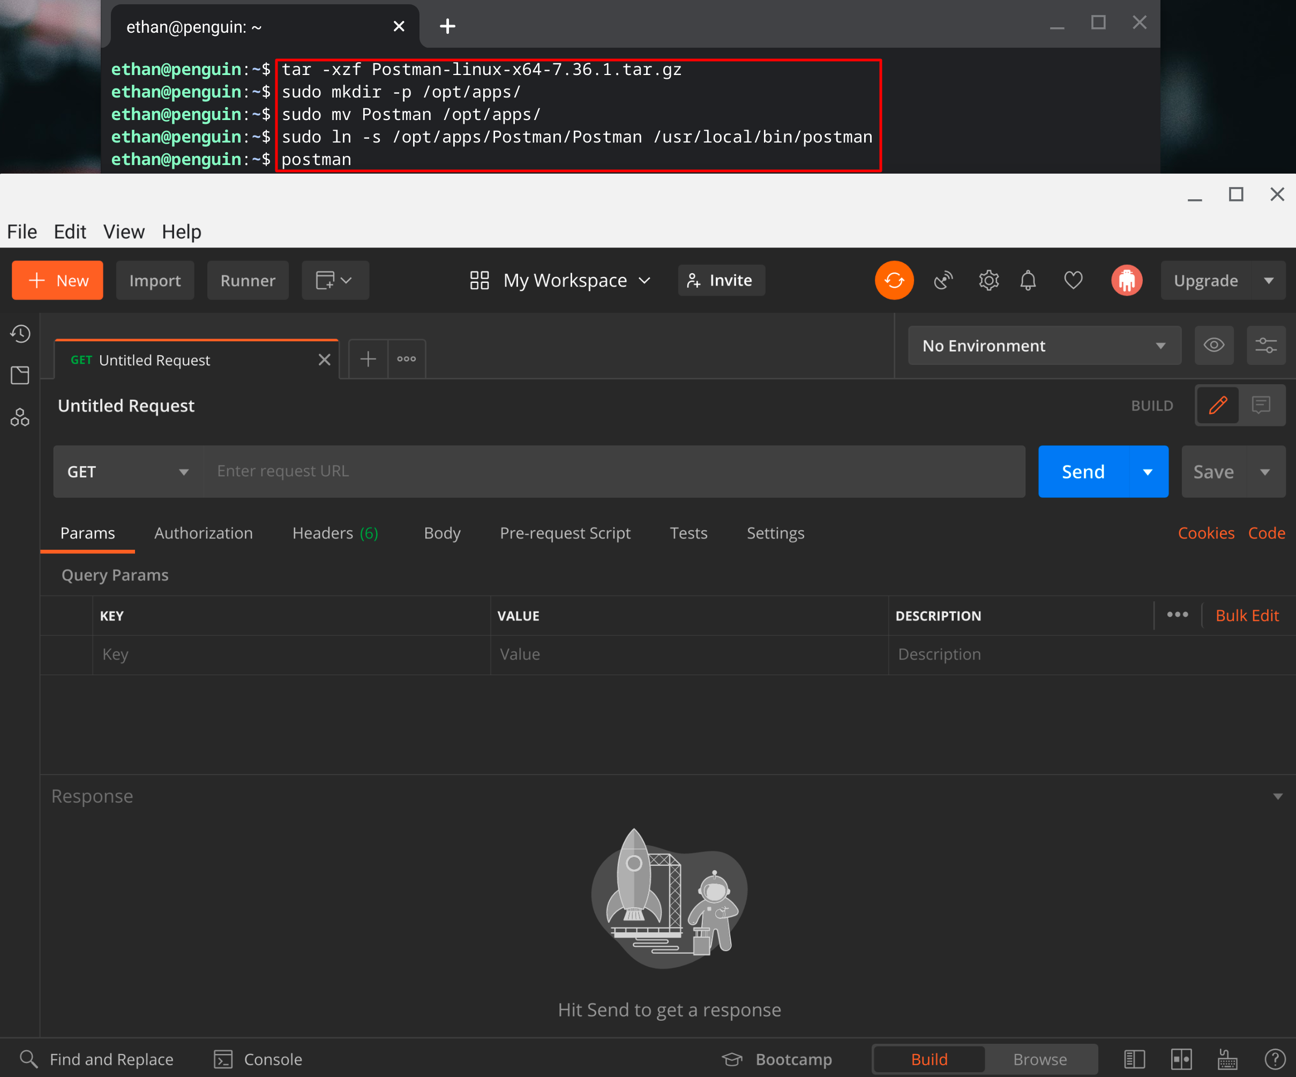This screenshot has width=1296, height=1077.
Task: Close the Untitled Request tab
Action: click(325, 360)
